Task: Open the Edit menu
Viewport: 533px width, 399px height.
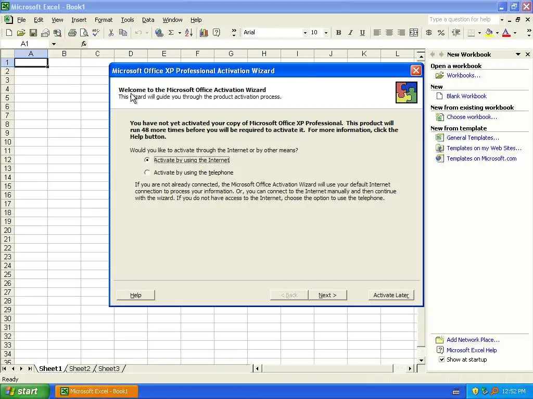Action: click(39, 20)
